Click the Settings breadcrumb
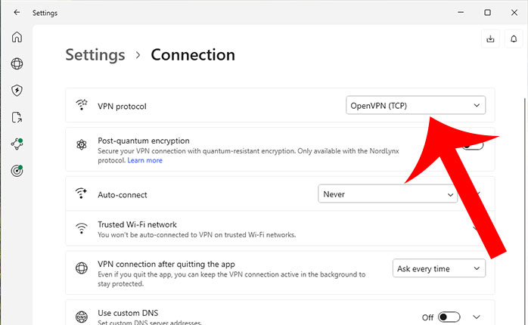Screen dimensions: 528x325 point(95,54)
